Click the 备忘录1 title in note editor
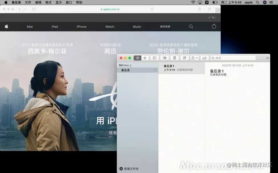The height and width of the screenshot is (173, 278). point(217,71)
